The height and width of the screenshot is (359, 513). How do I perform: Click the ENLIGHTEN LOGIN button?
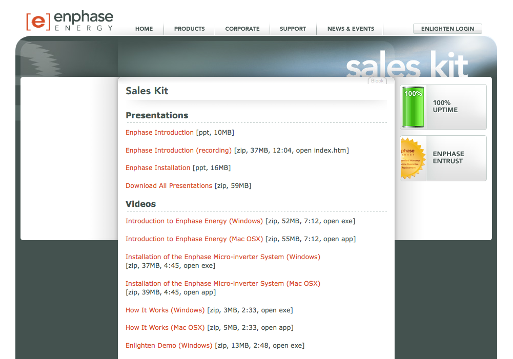pos(447,29)
